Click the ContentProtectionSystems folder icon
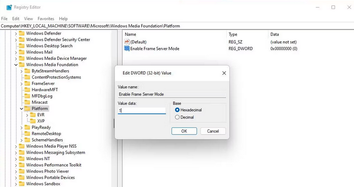 27,77
